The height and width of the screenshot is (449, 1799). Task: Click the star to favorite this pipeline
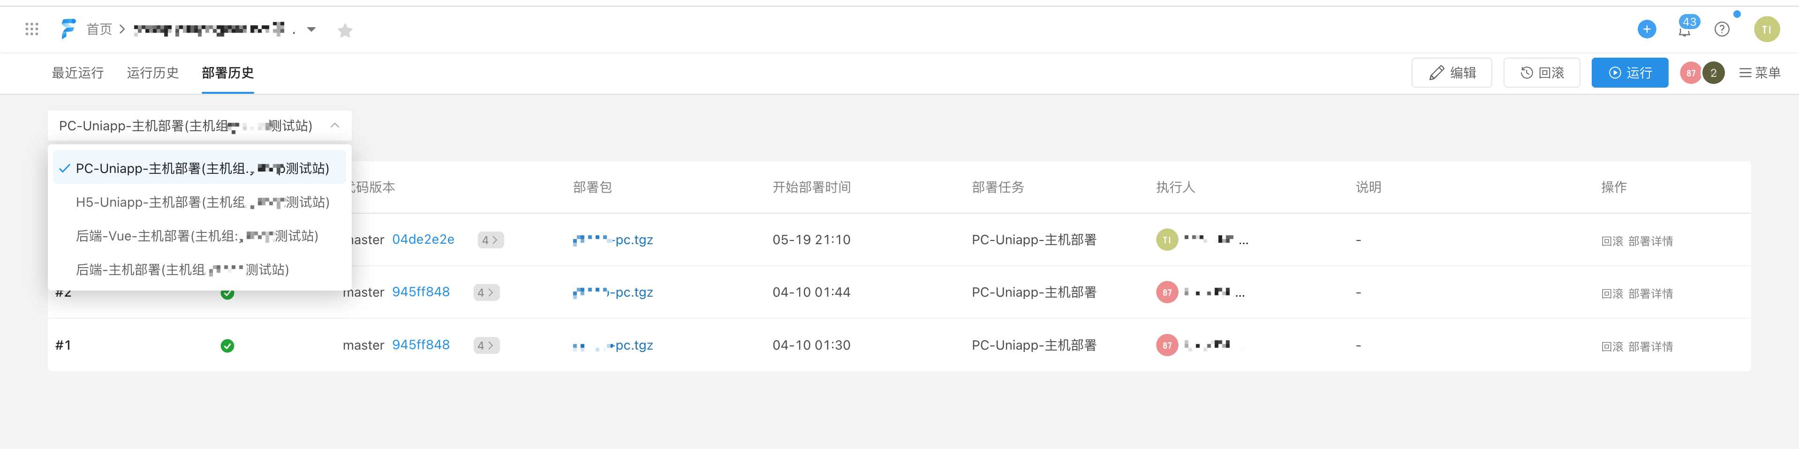346,30
